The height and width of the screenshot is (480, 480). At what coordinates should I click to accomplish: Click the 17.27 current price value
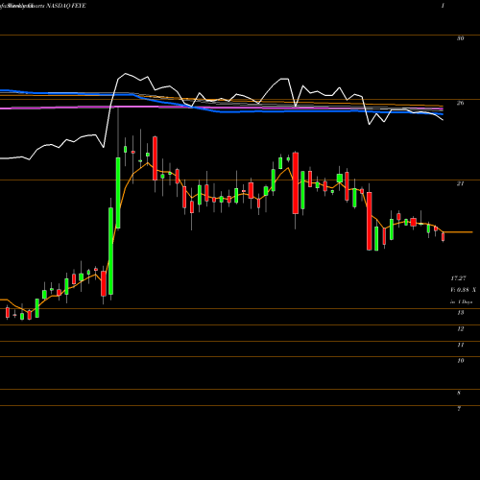458,278
